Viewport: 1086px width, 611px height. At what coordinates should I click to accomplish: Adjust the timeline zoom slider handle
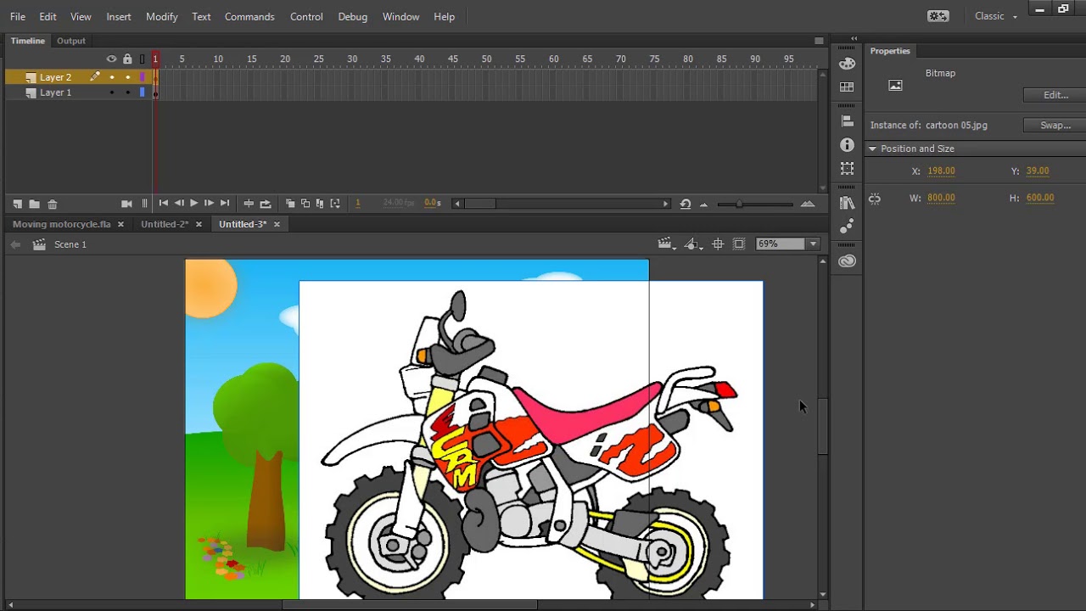pyautogui.click(x=739, y=204)
